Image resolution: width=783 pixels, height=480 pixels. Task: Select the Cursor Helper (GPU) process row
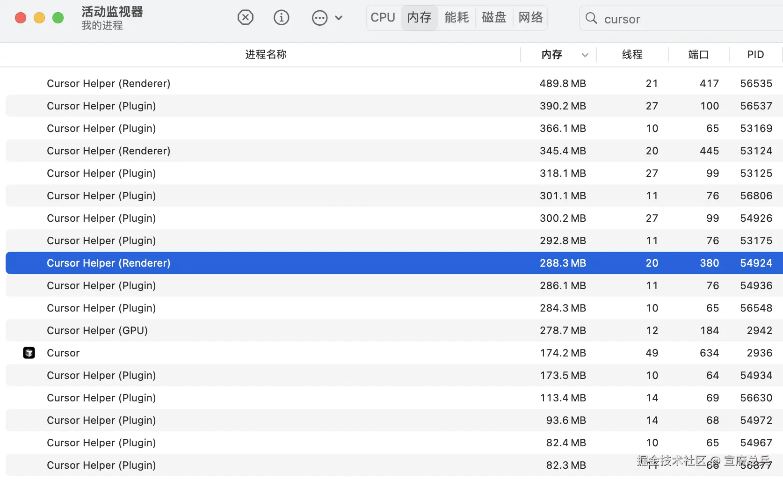point(281,330)
